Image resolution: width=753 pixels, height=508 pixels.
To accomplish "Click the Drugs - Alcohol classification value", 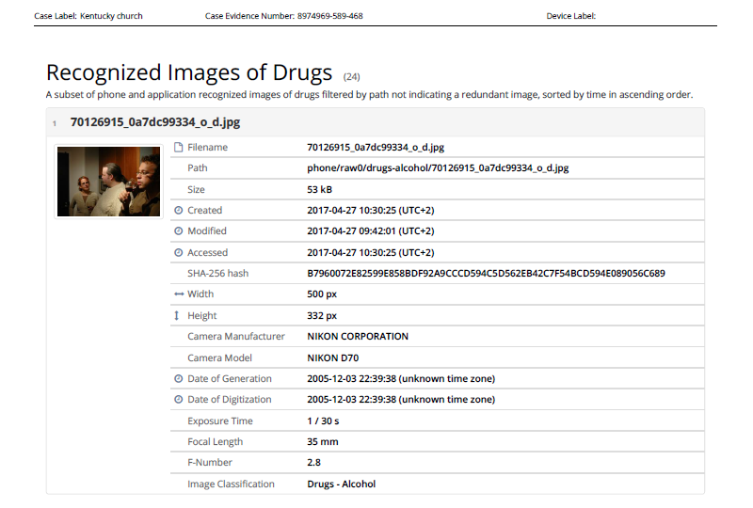I will 341,484.
